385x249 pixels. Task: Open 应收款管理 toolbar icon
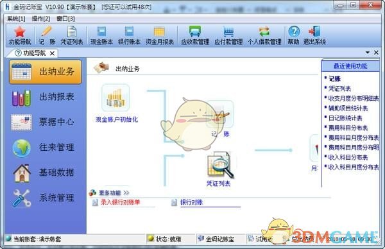195,36
